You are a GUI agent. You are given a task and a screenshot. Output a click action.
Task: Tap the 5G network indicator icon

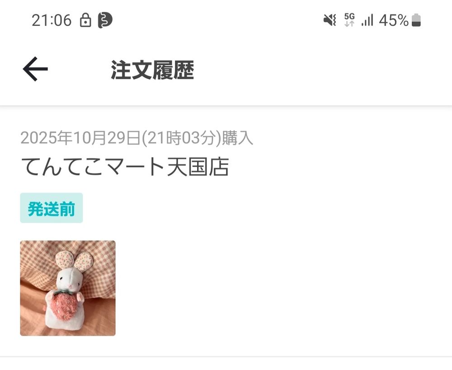(x=349, y=20)
